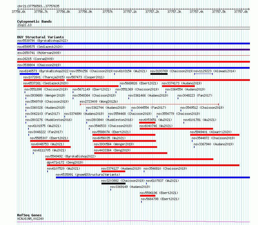The width and height of the screenshot is (258, 225).
Task: Click nsv3548364 (Chaisson2019) label
Action: (x=94, y=95)
